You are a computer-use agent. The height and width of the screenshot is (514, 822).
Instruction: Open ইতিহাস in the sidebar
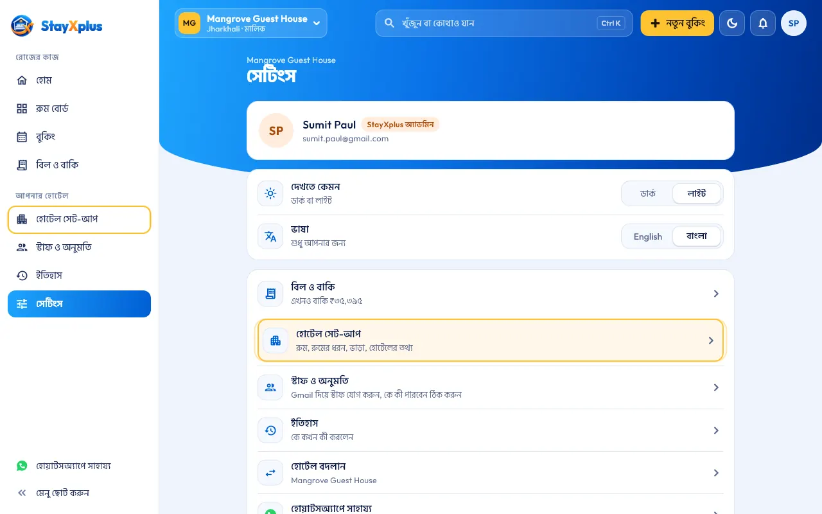pyautogui.click(x=79, y=276)
